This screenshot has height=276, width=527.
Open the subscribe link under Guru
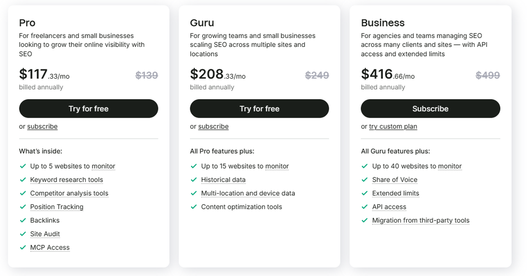[x=214, y=126]
